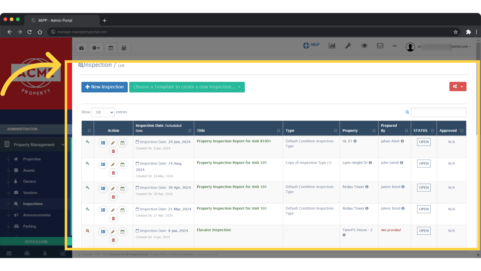Open the calendar check icon in toolbar

tap(111, 48)
